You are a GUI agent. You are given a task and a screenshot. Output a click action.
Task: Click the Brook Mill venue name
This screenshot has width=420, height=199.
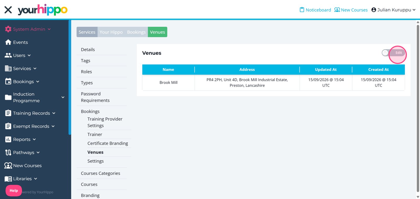[x=169, y=83]
